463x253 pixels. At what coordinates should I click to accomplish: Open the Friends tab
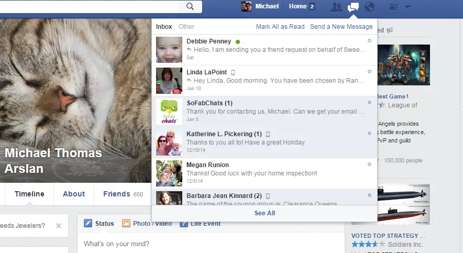pyautogui.click(x=123, y=194)
